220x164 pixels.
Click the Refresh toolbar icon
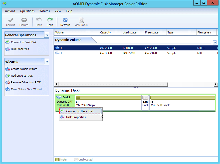click(65, 20)
